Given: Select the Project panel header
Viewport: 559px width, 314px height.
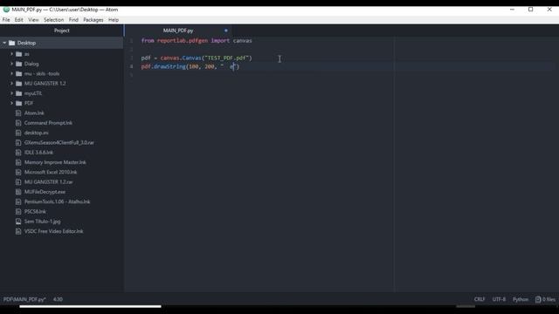Looking at the screenshot, I should (x=62, y=31).
